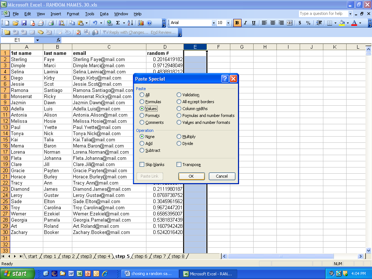
Task: Open a file with the Open folder icon
Action: (15, 23)
